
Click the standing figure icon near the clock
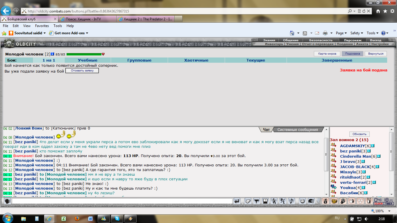352,201
